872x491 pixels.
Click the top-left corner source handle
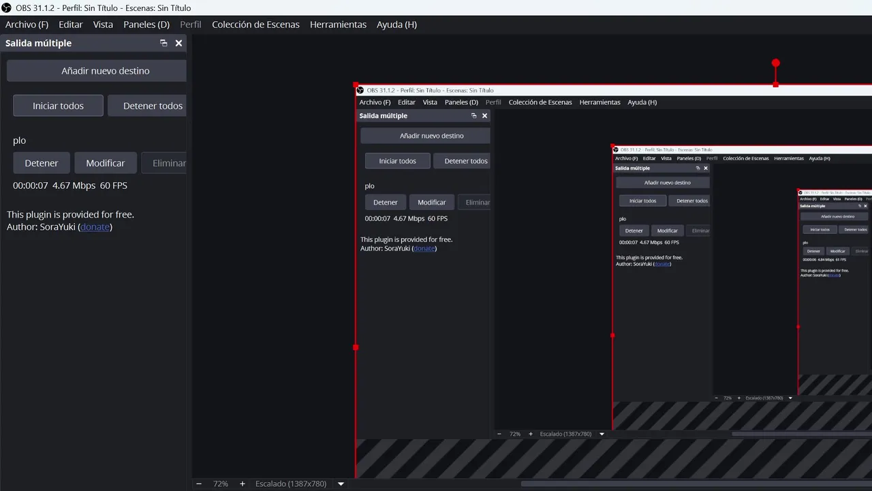pos(356,85)
